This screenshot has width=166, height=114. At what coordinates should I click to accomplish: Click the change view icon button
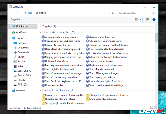pyautogui.click(x=136, y=19)
